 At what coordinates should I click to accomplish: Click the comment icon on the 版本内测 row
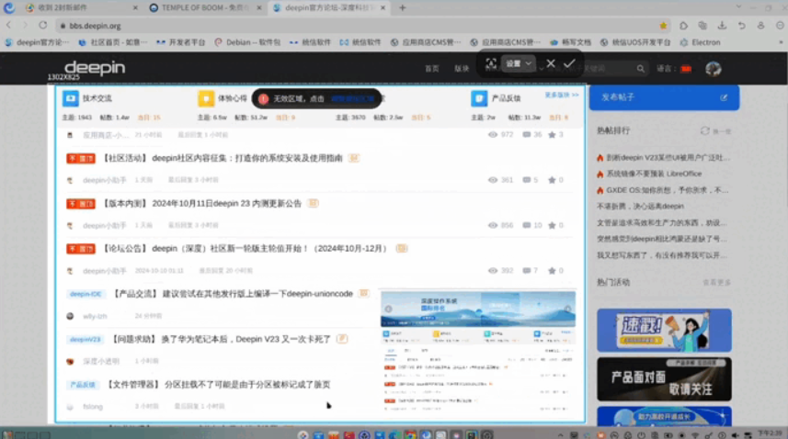(x=526, y=225)
